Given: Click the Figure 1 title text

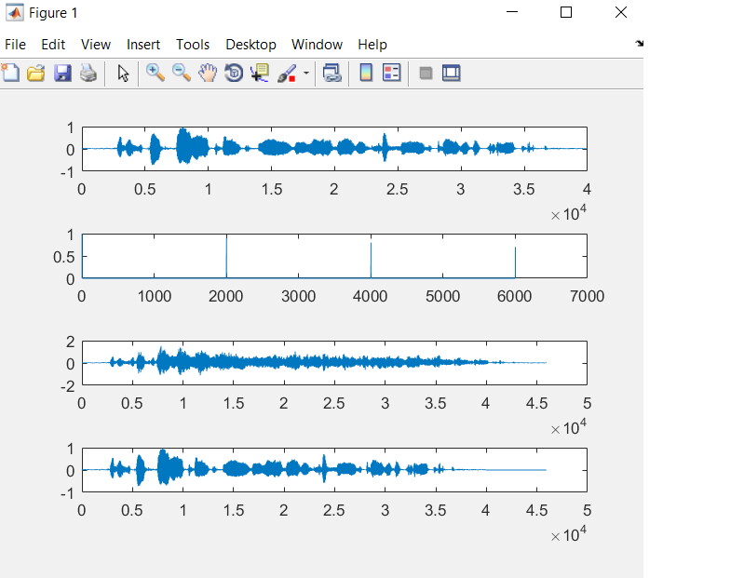Looking at the screenshot, I should point(53,13).
